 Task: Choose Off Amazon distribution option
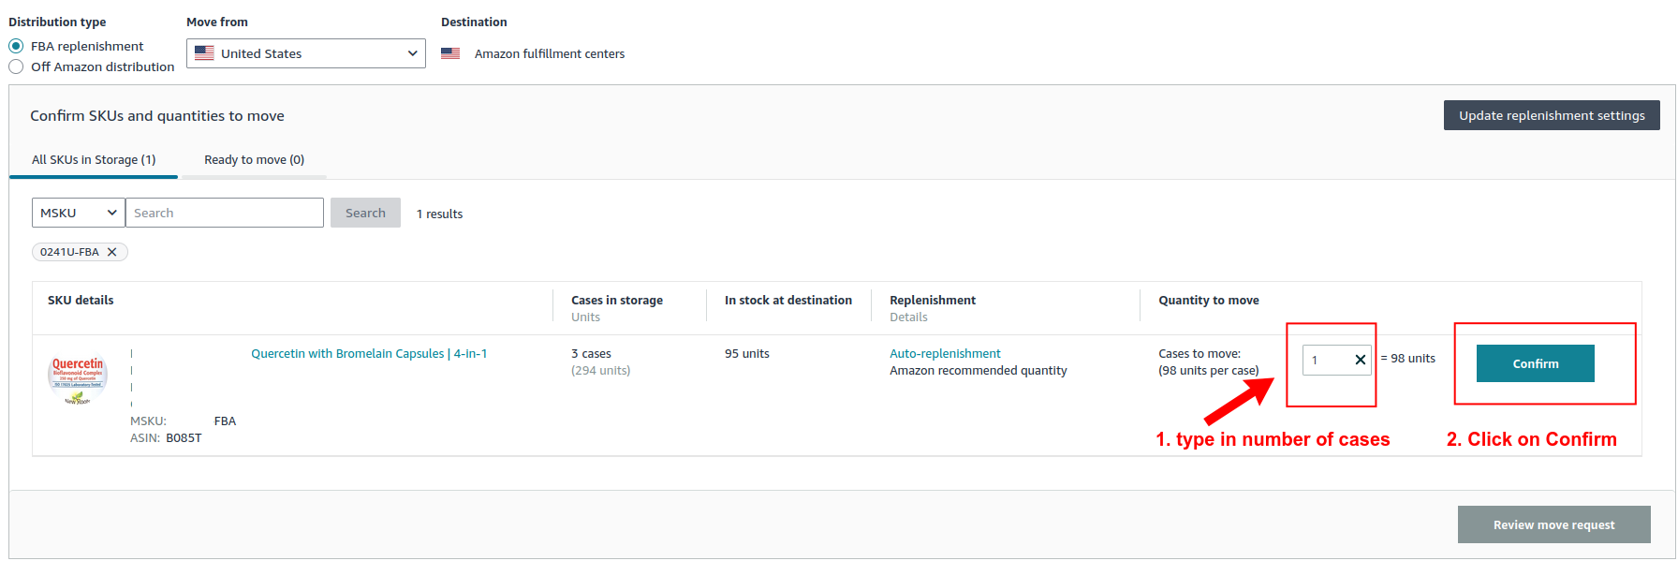[16, 66]
